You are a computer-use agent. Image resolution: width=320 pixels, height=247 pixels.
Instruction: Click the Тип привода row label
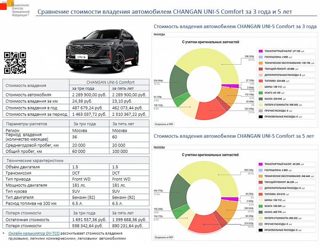click(18, 179)
